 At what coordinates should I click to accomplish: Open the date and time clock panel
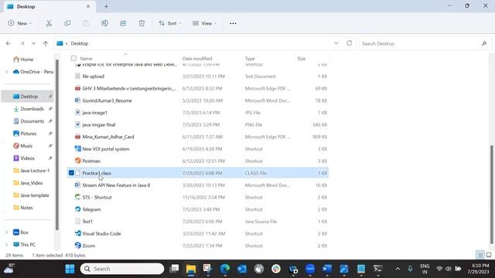point(478,269)
